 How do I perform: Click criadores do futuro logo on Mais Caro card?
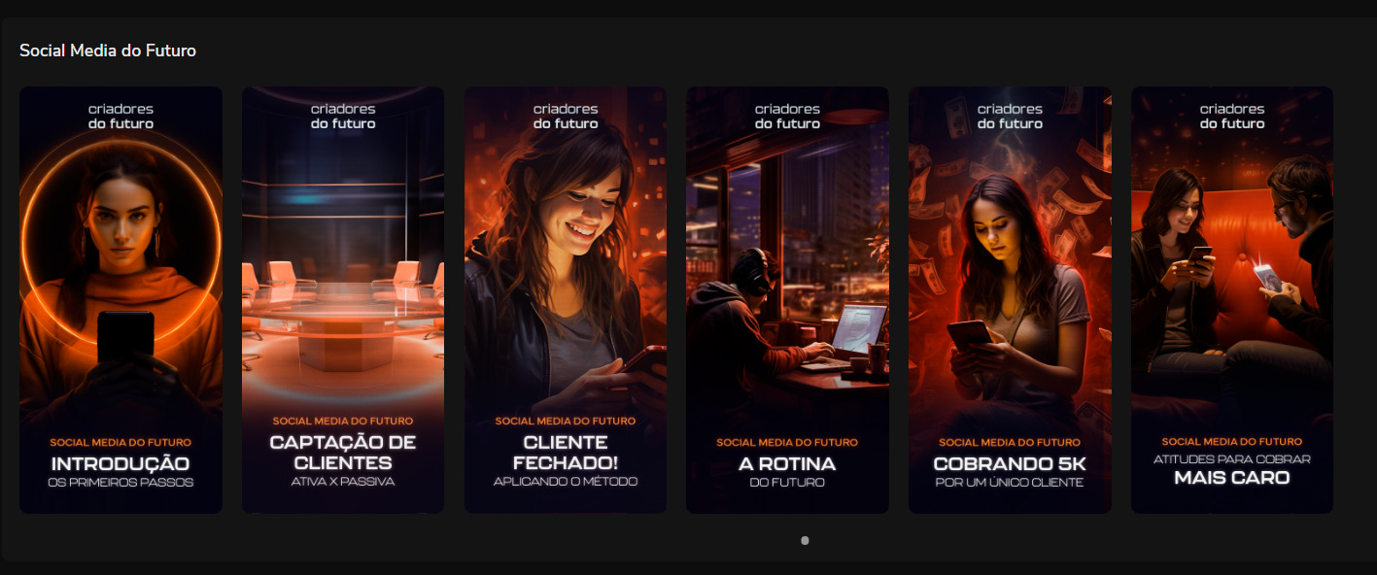click(1232, 117)
